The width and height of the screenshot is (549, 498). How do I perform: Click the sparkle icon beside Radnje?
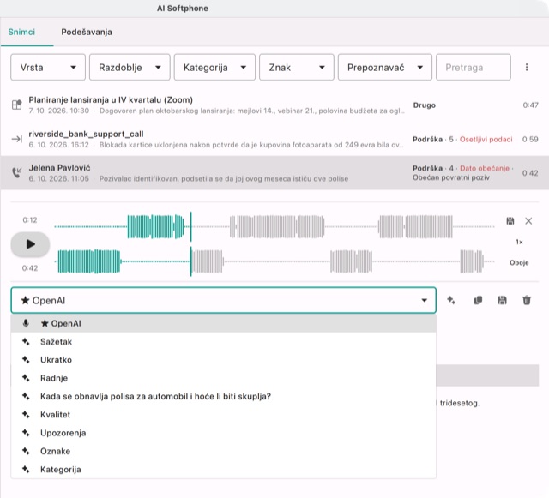click(x=26, y=378)
